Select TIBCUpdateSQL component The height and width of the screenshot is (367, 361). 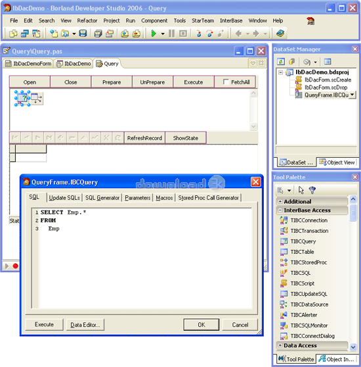click(308, 294)
